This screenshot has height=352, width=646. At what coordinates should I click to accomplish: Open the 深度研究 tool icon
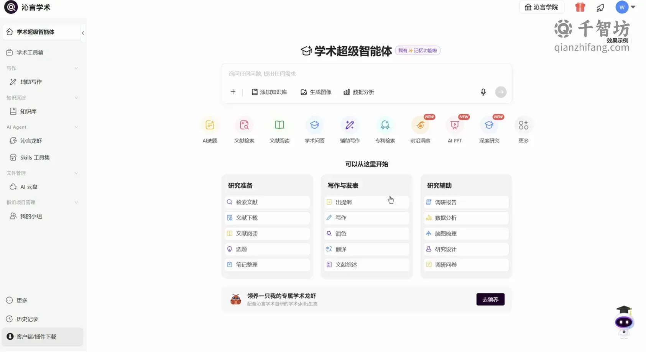pos(489,125)
